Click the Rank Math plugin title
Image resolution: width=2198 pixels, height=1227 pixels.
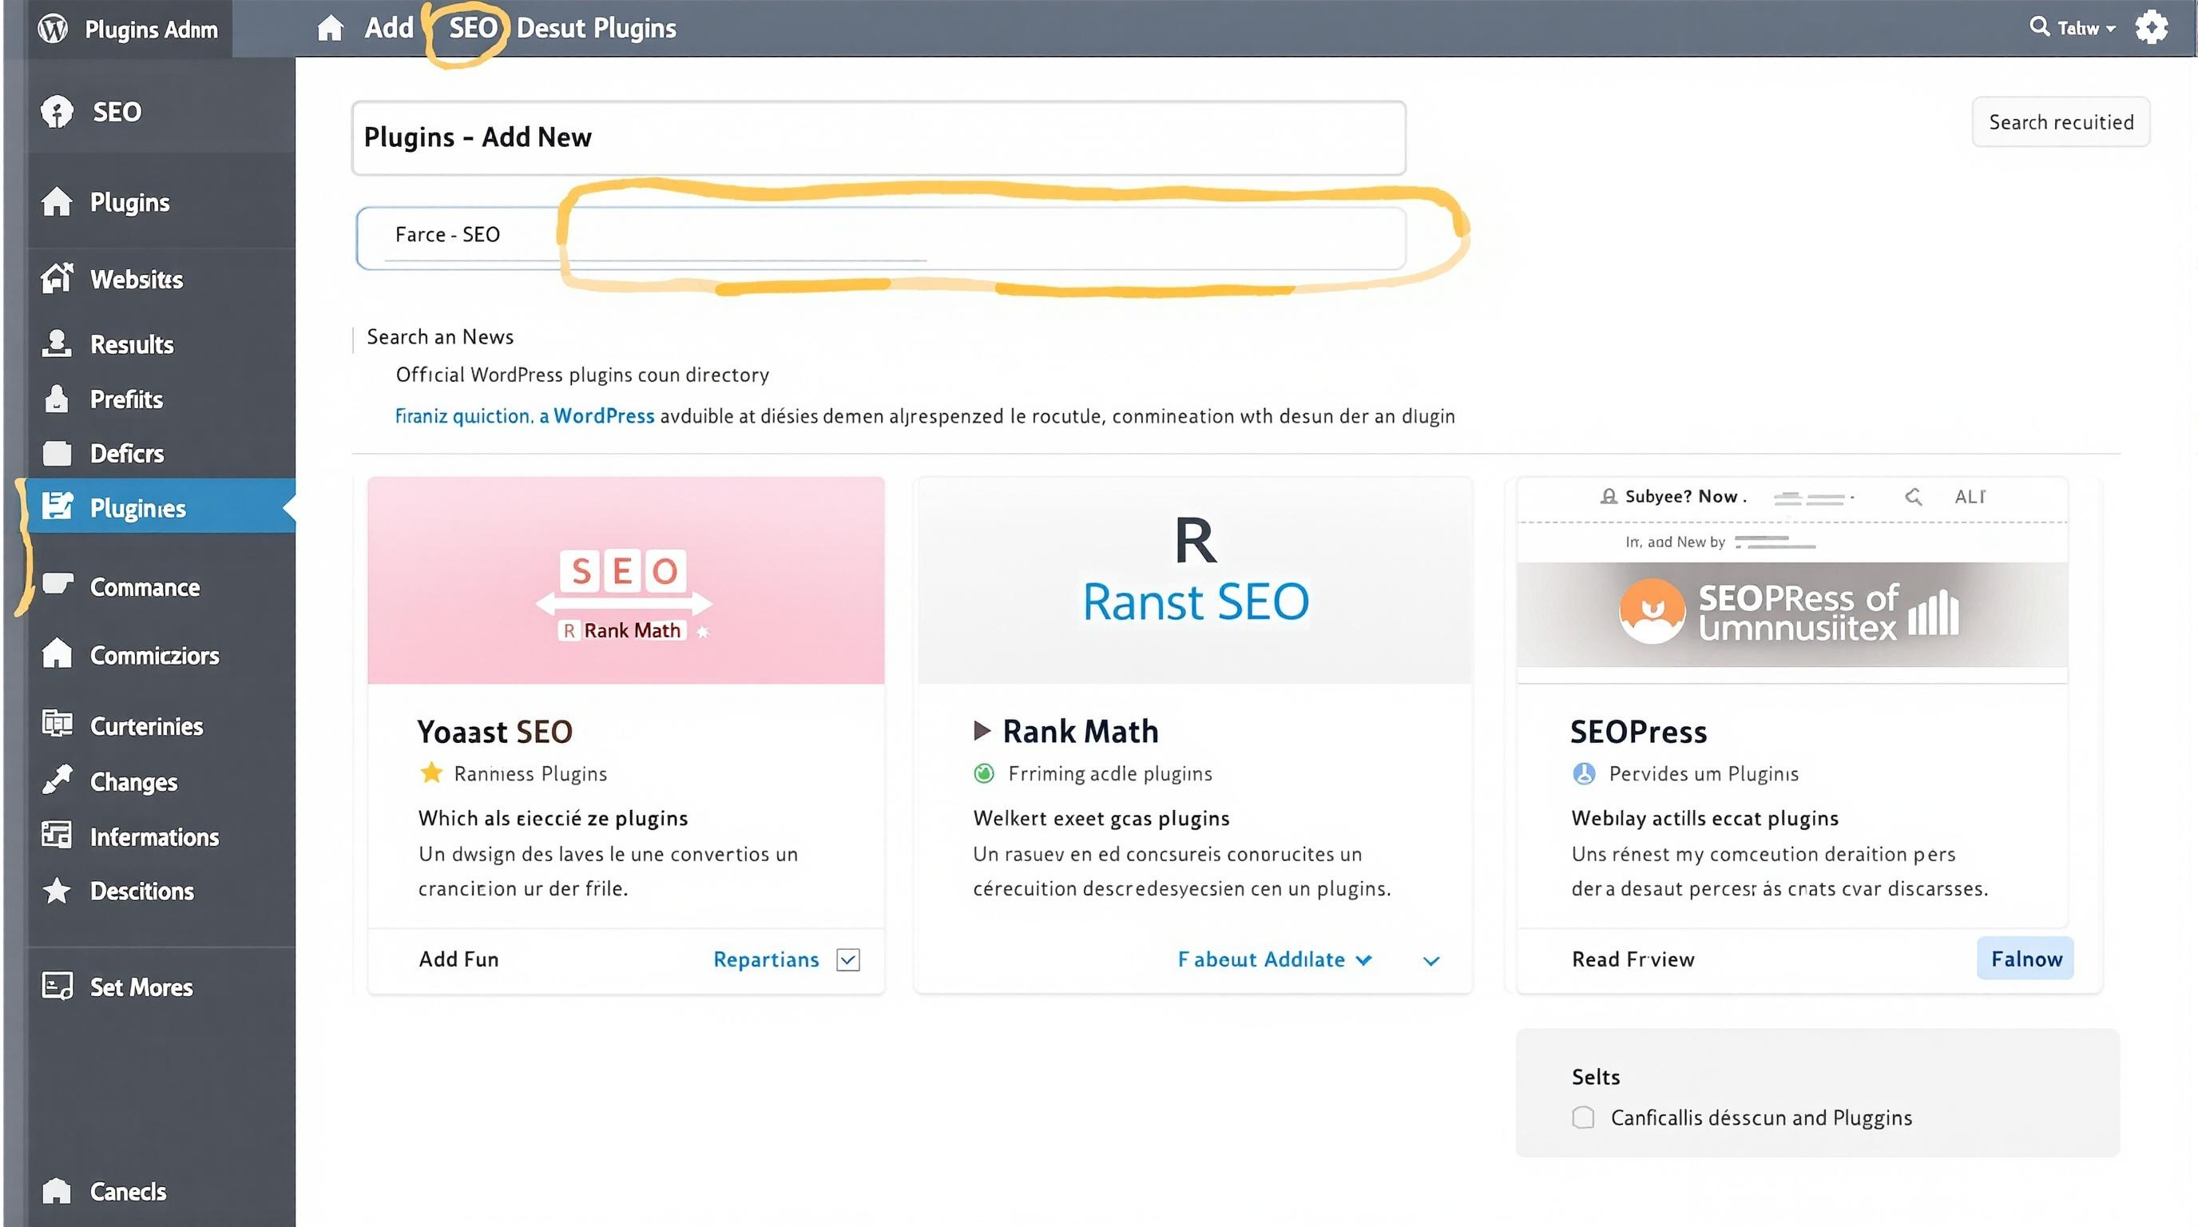(1080, 731)
